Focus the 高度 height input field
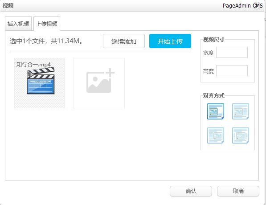Screen dimensions: 266x205 (232, 70)
